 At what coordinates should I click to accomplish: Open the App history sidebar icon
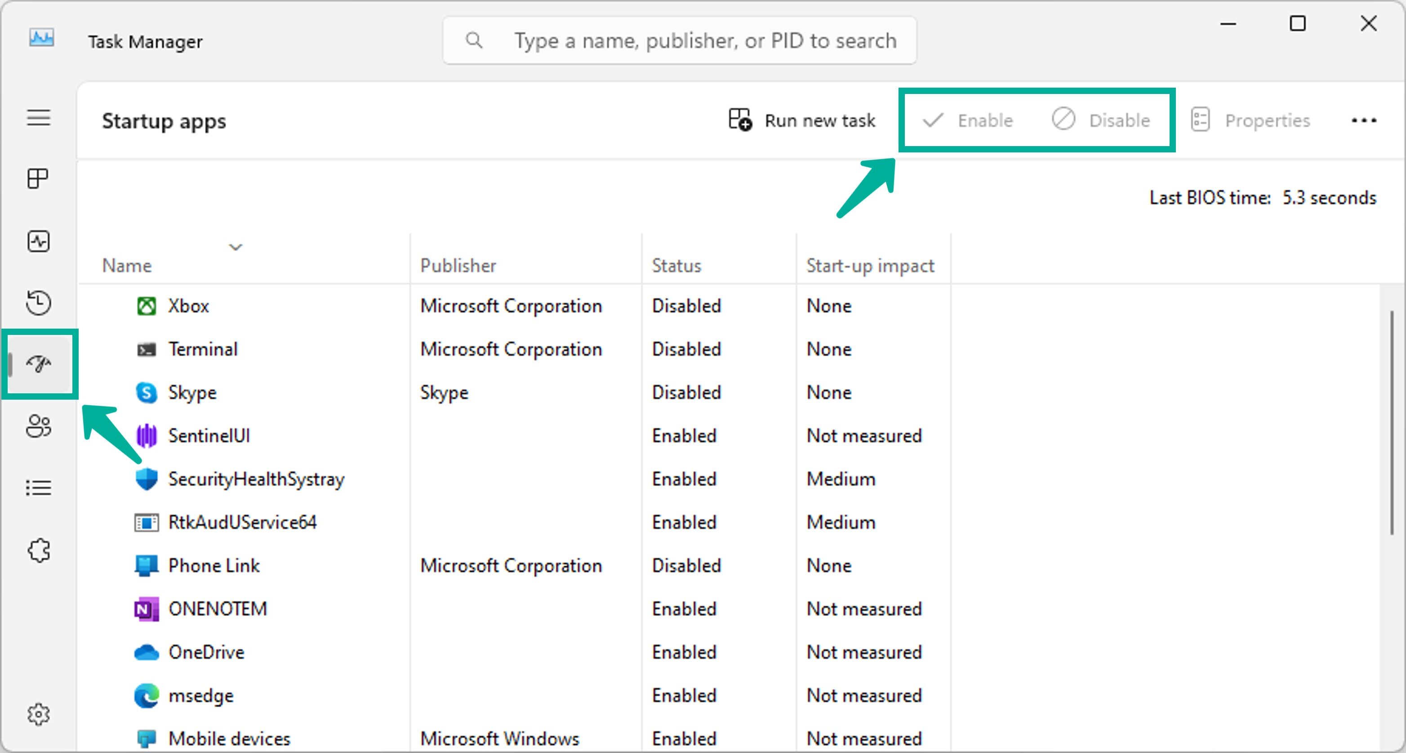pos(38,303)
